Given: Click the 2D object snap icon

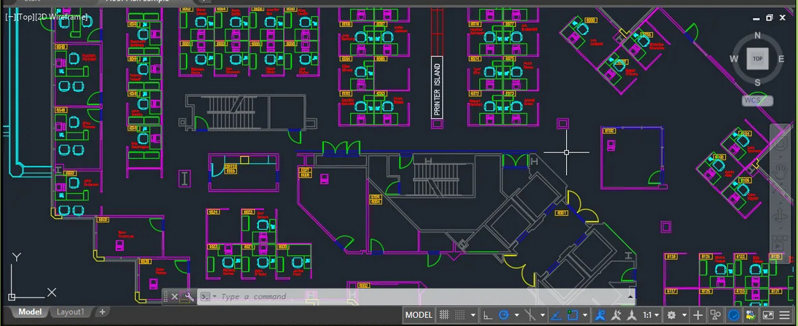Looking at the screenshot, I should coord(573,315).
